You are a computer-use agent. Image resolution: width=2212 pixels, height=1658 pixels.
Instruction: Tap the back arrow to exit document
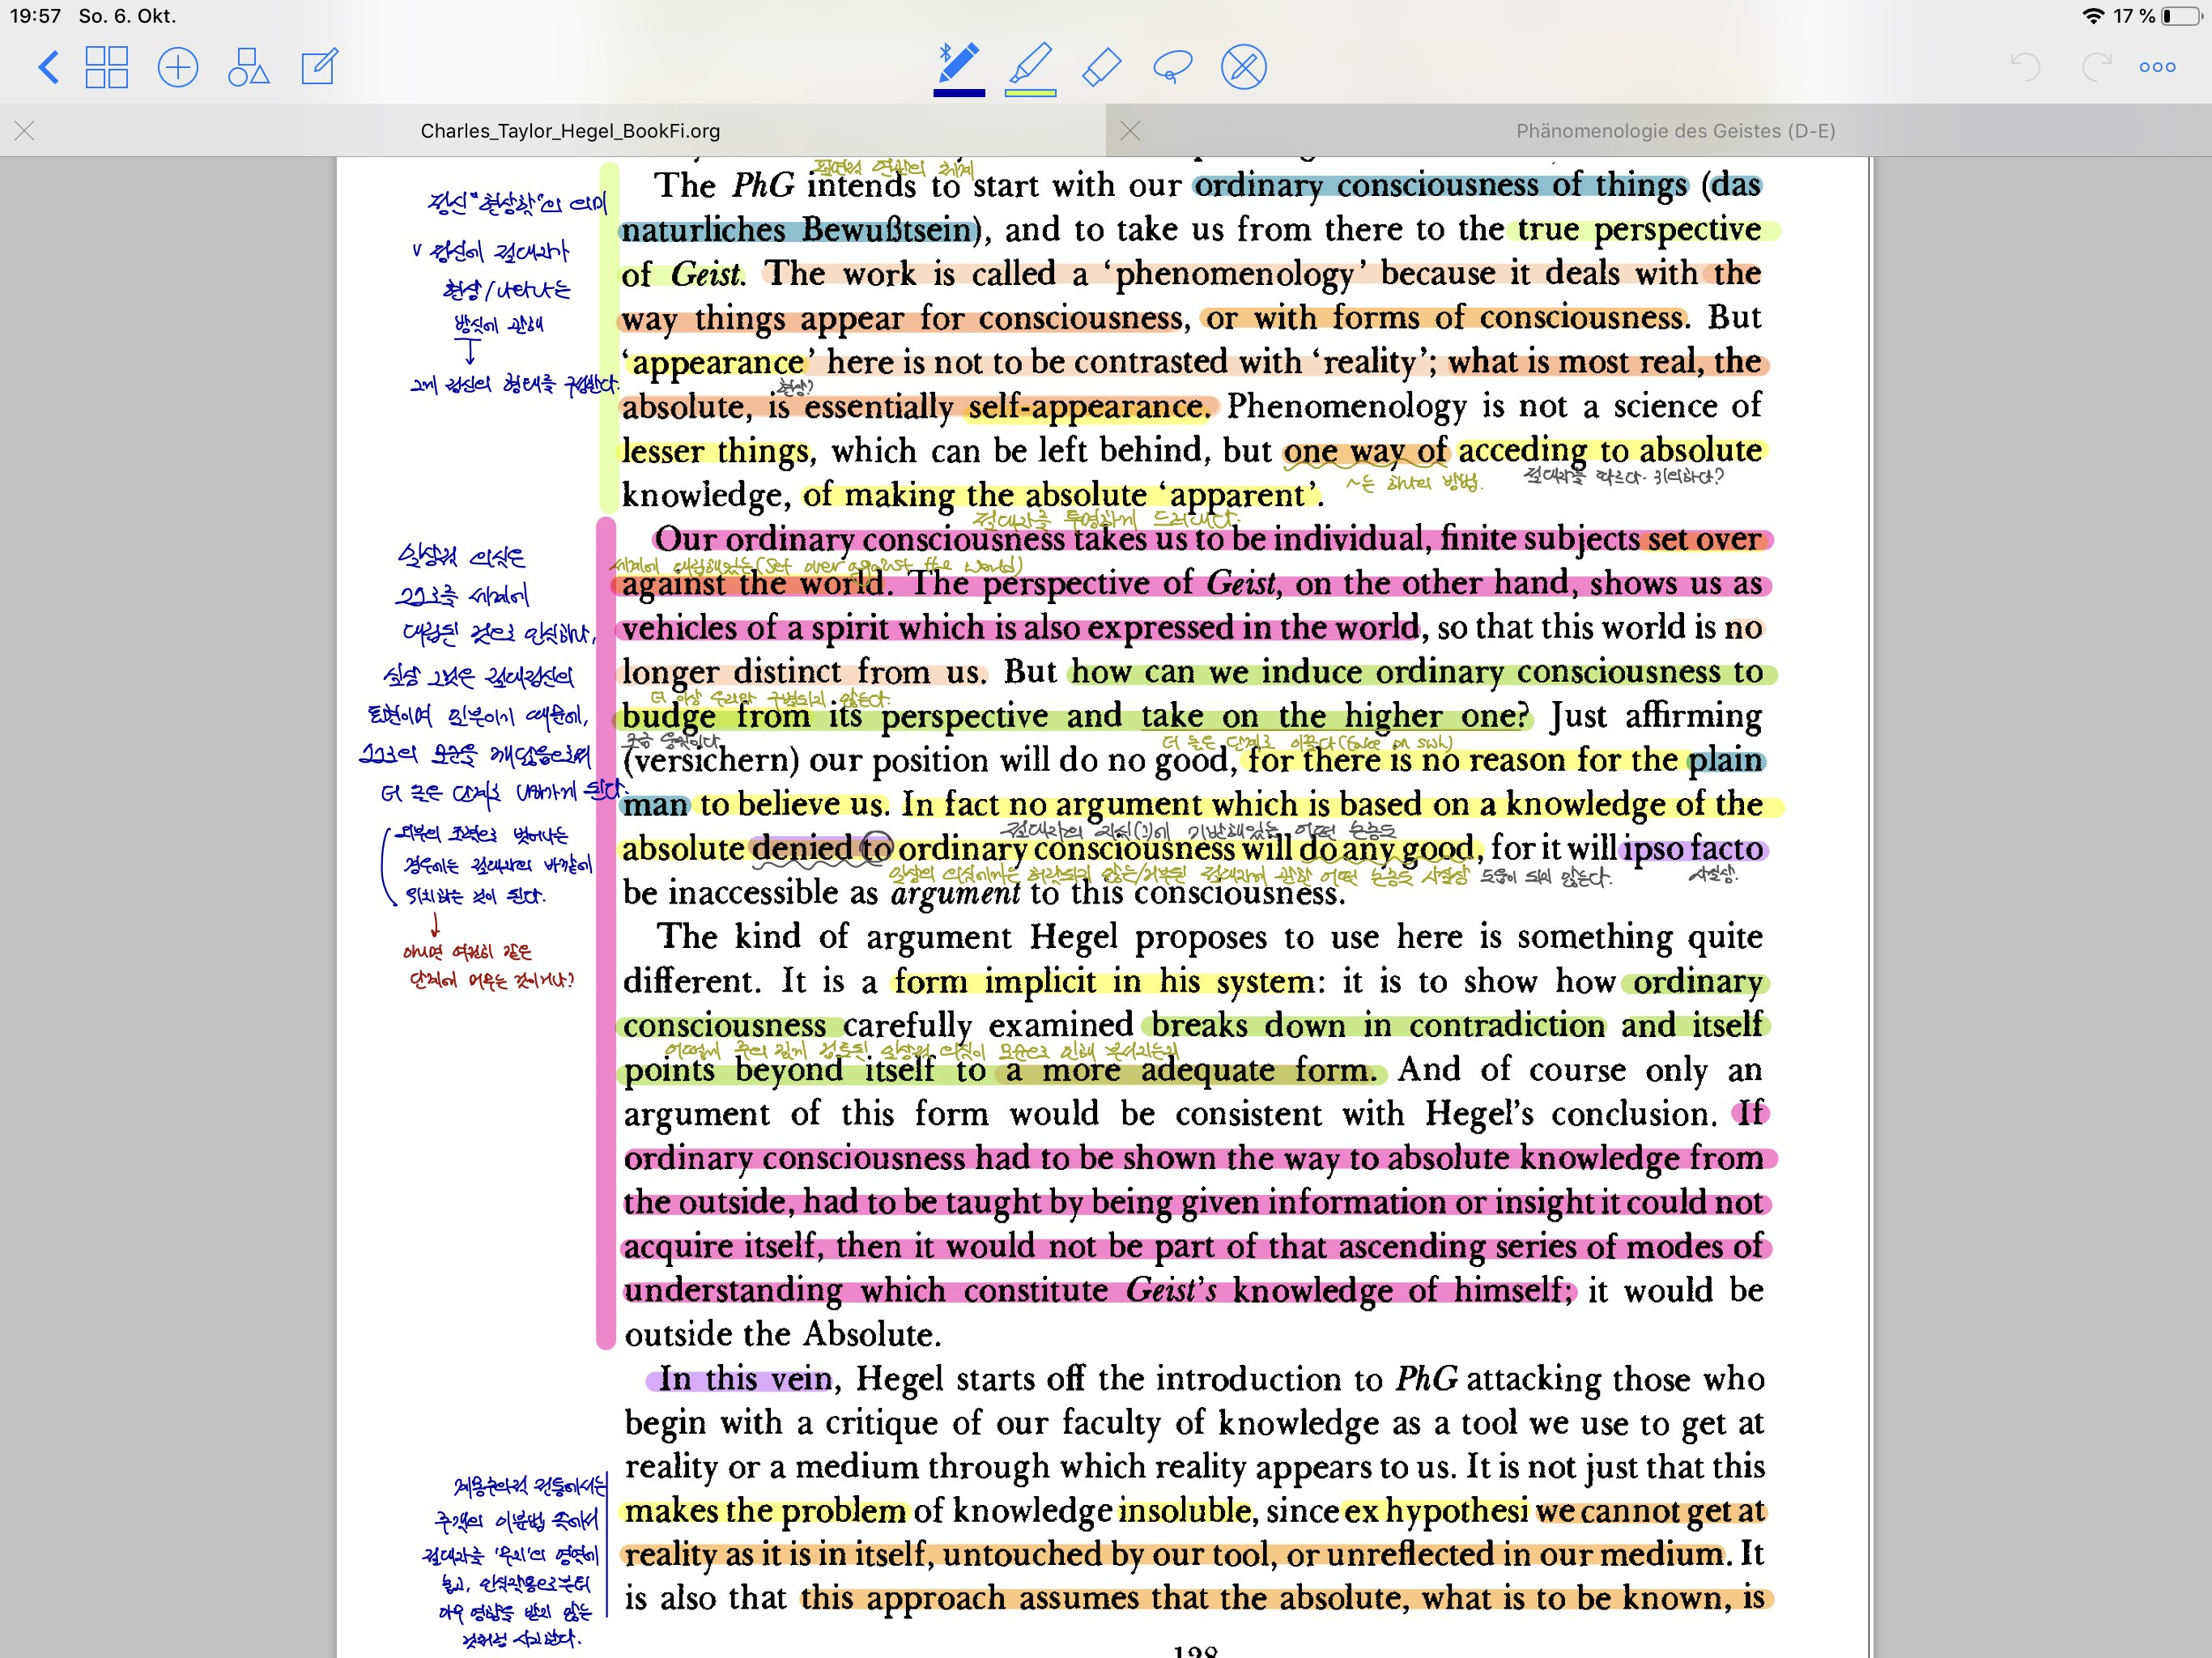click(48, 68)
